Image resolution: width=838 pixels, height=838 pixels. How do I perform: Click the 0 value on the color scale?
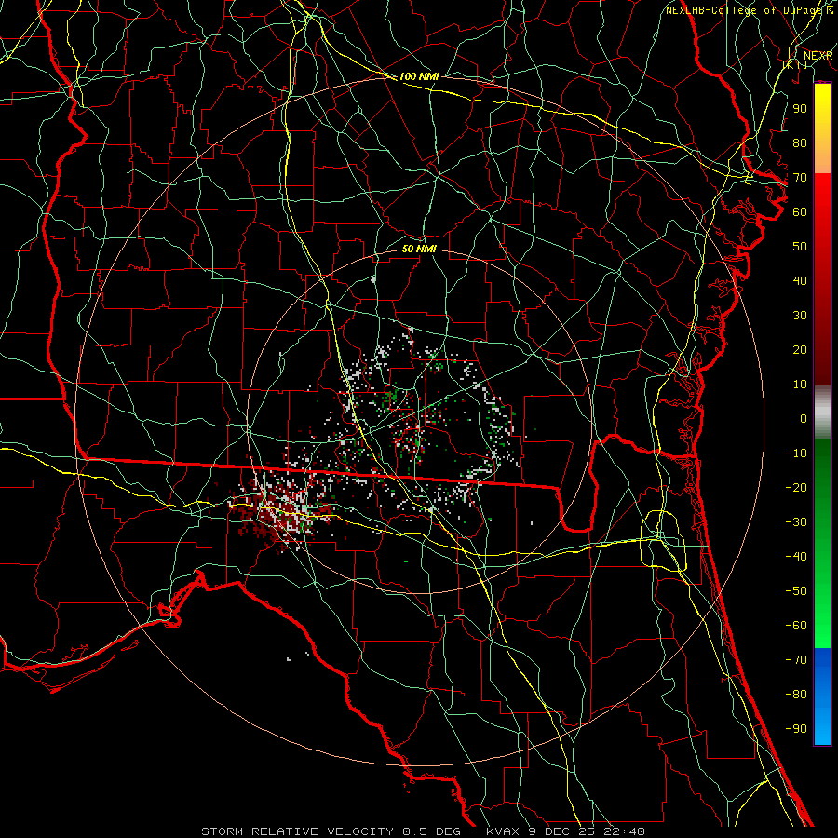[x=804, y=419]
